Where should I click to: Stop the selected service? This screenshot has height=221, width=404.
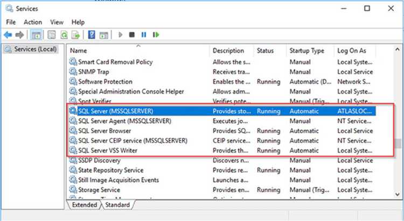[x=131, y=34]
